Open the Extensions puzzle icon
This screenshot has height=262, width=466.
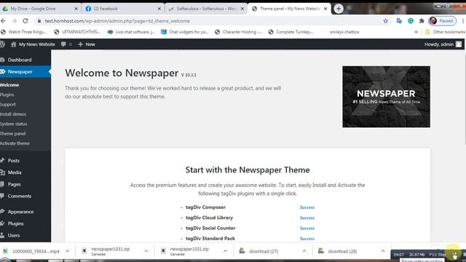tap(422, 21)
